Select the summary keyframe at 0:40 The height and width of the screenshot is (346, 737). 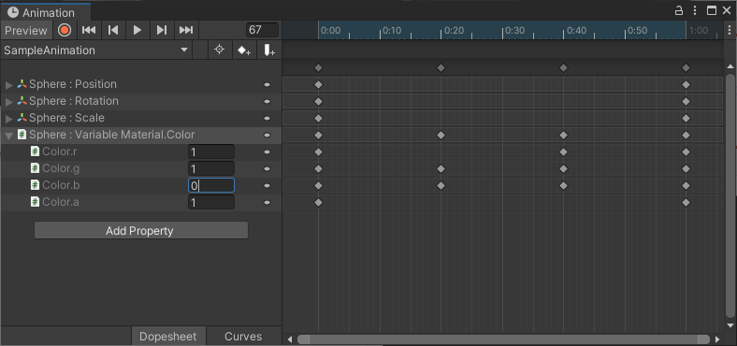click(x=564, y=68)
